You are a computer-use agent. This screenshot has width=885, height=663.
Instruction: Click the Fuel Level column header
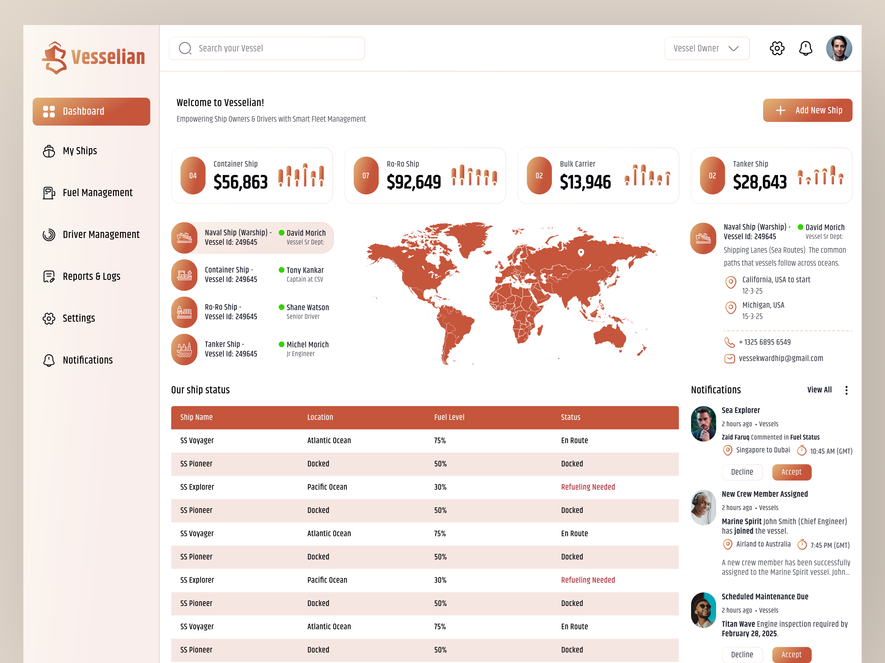pyautogui.click(x=449, y=418)
